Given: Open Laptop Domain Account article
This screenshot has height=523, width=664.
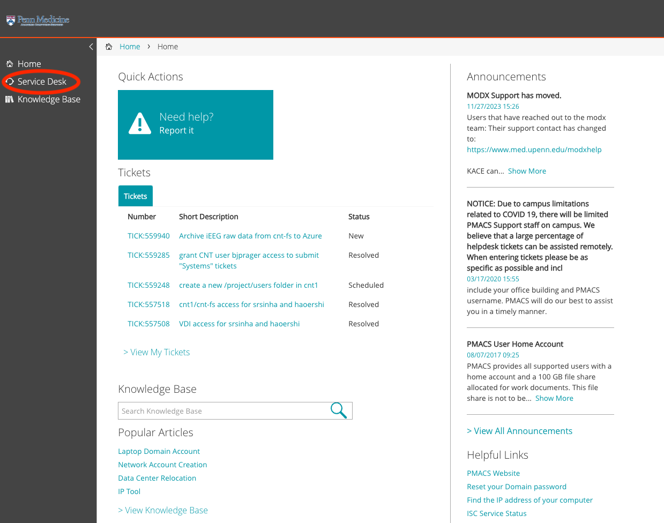Looking at the screenshot, I should [x=159, y=451].
